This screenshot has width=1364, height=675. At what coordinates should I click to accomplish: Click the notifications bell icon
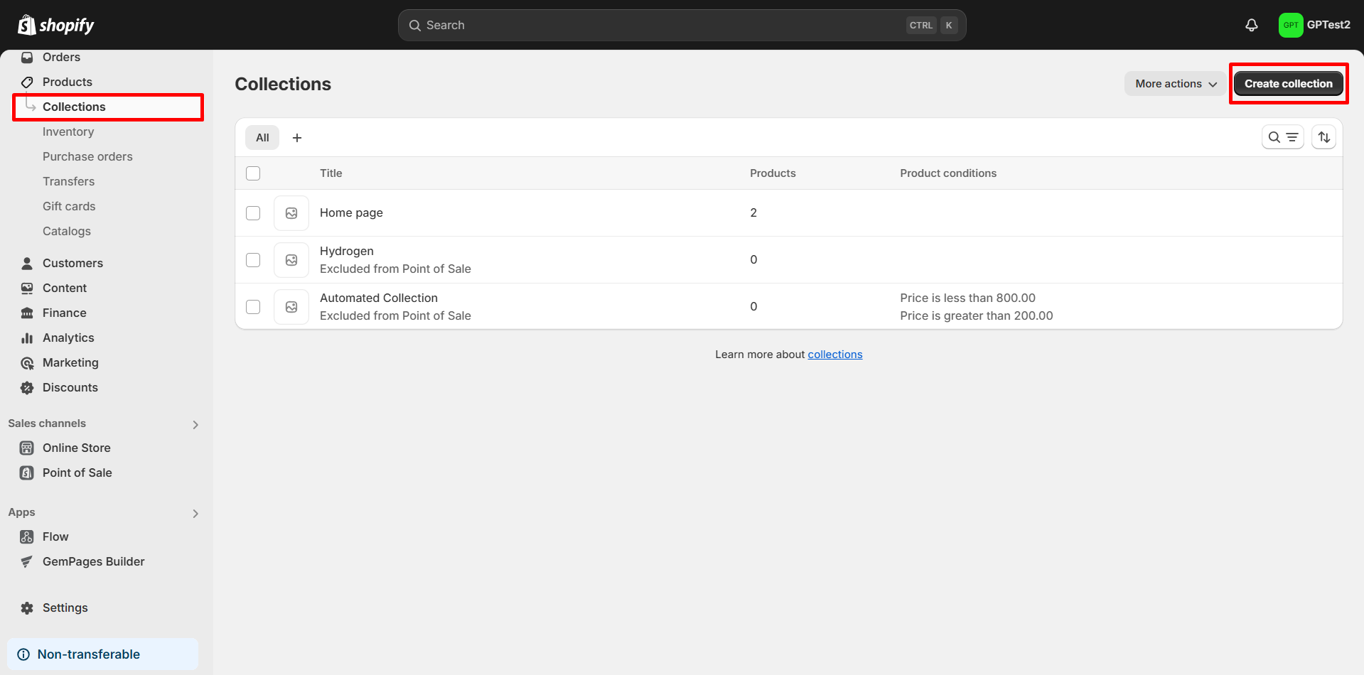pos(1251,25)
